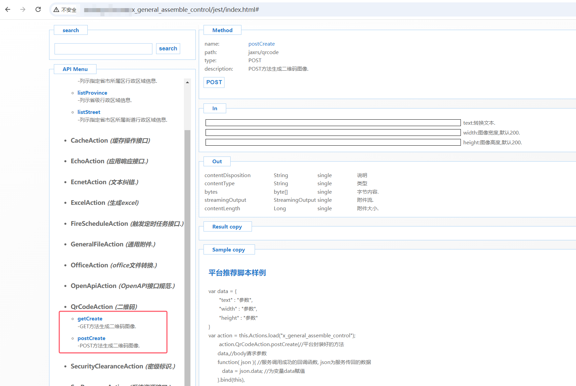
Task: Open the getCreate API link
Action: coord(90,319)
